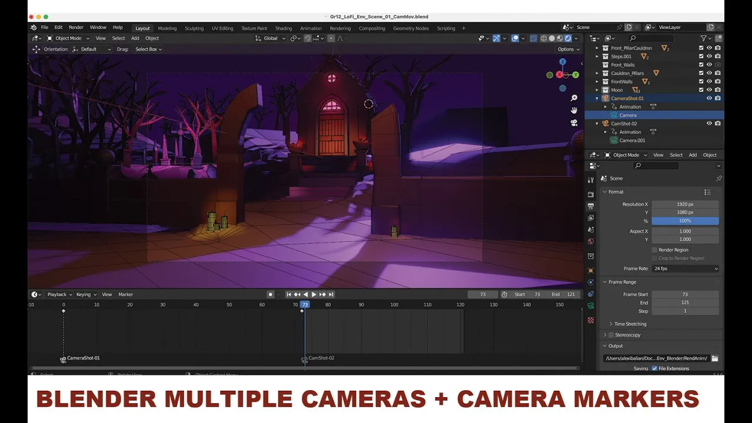Open the World properties globe tab icon
752x423 pixels.
tap(590, 241)
